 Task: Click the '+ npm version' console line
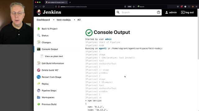(93, 101)
